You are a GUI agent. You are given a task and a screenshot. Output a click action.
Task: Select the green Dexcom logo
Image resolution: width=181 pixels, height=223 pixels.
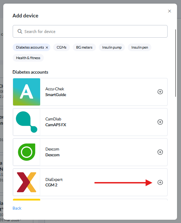26,152
